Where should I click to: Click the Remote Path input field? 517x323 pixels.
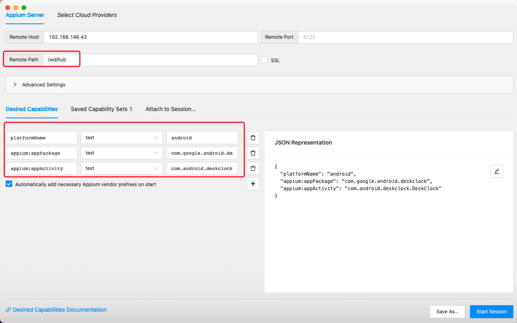tap(150, 60)
